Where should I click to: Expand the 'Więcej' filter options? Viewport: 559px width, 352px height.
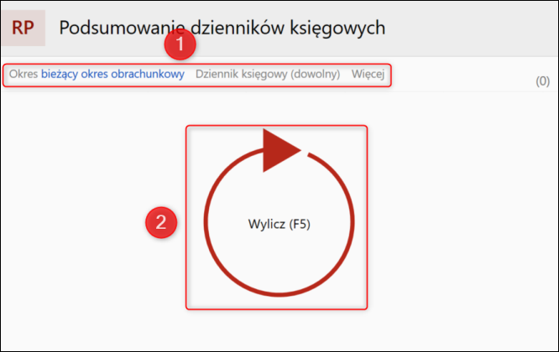pos(368,74)
